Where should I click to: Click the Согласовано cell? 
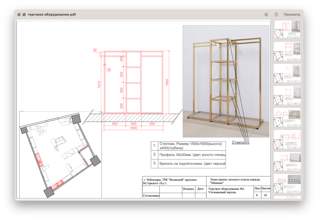[151, 196]
